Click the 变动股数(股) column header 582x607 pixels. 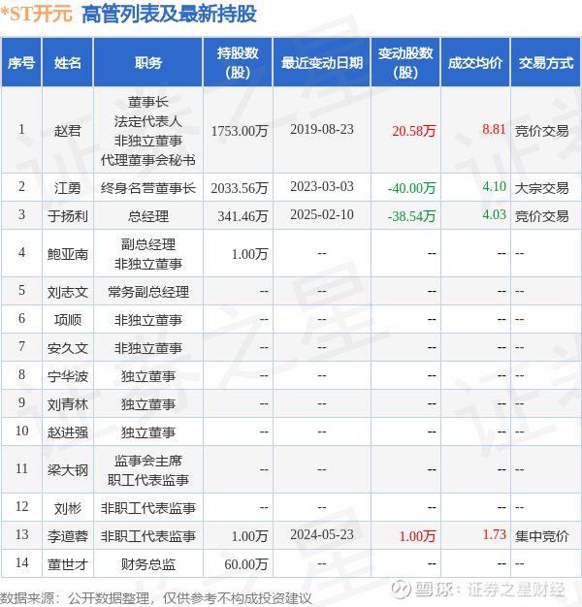tap(405, 62)
